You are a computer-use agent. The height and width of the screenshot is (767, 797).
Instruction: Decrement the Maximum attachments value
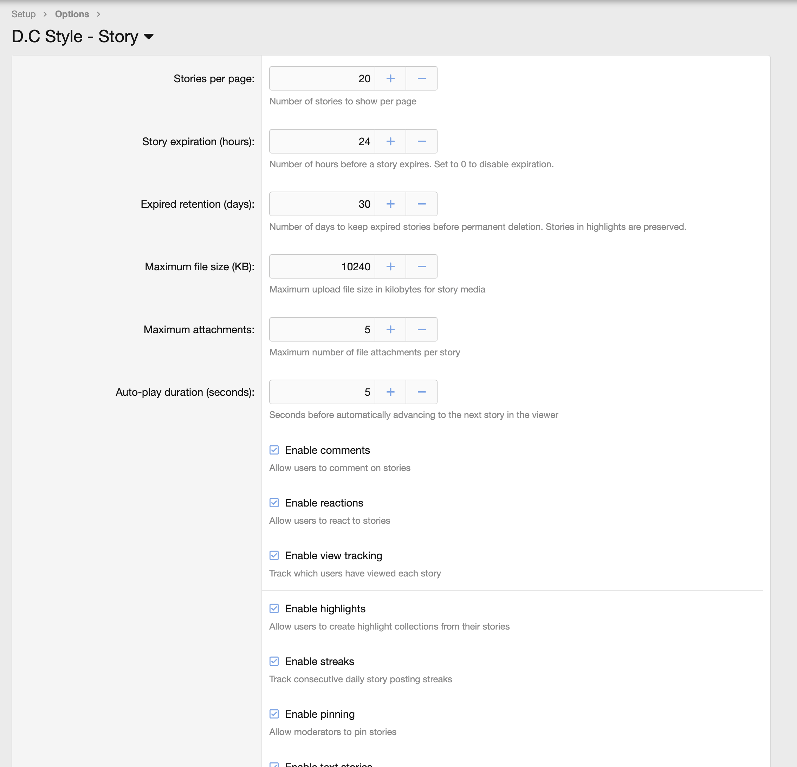[421, 329]
